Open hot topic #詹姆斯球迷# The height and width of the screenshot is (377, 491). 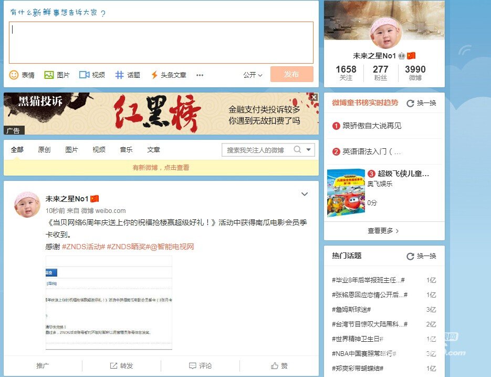pyautogui.click(x=351, y=310)
